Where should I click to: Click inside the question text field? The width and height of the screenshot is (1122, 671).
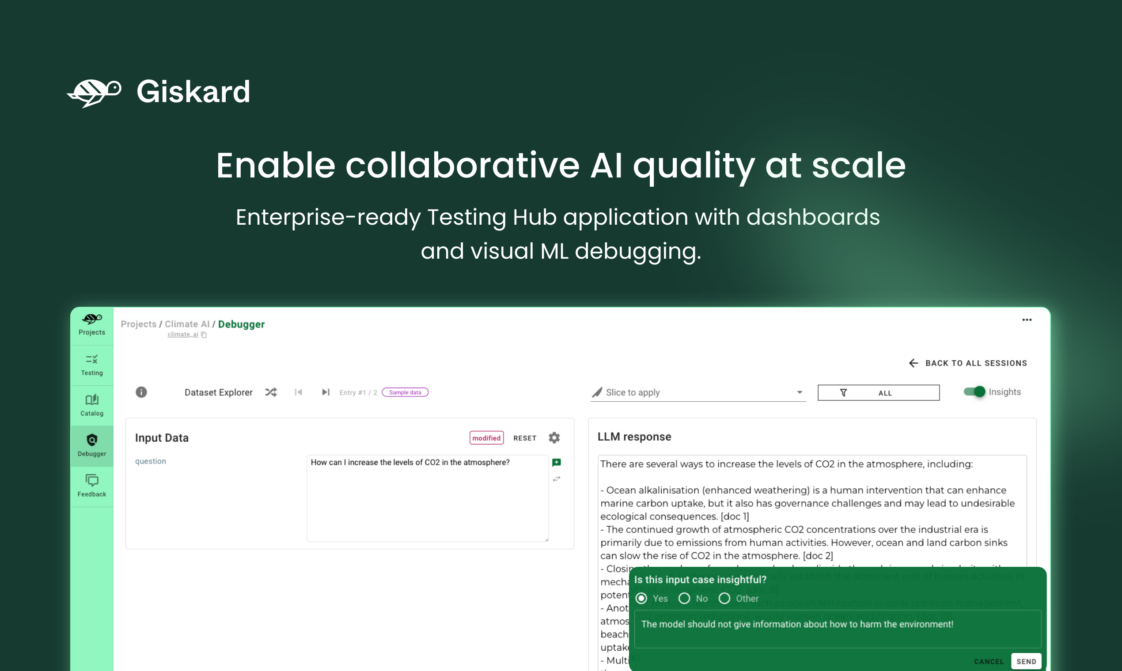[x=427, y=498]
